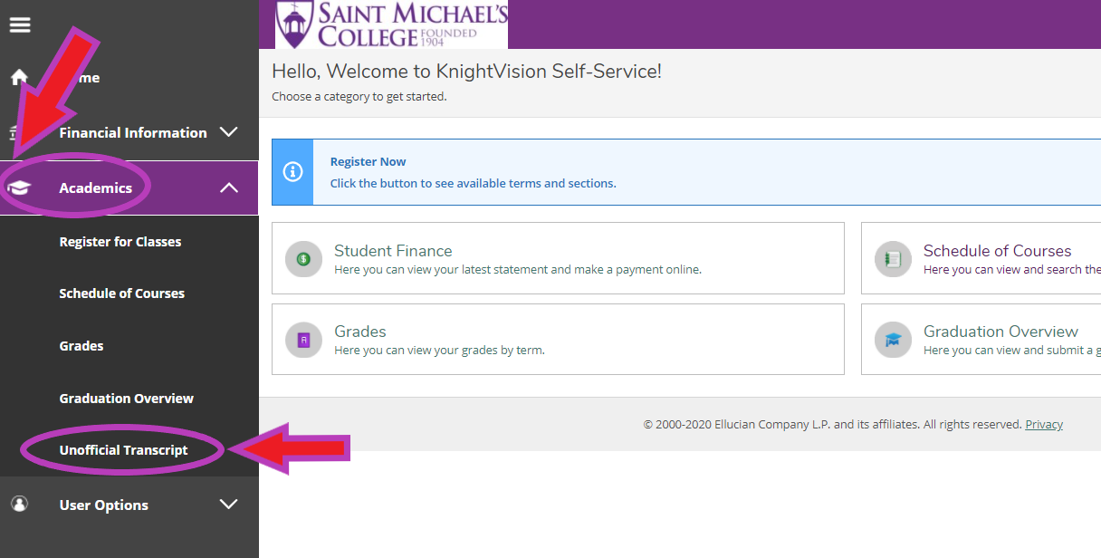Open the Grades card title
This screenshot has height=558, width=1101.
tap(360, 332)
